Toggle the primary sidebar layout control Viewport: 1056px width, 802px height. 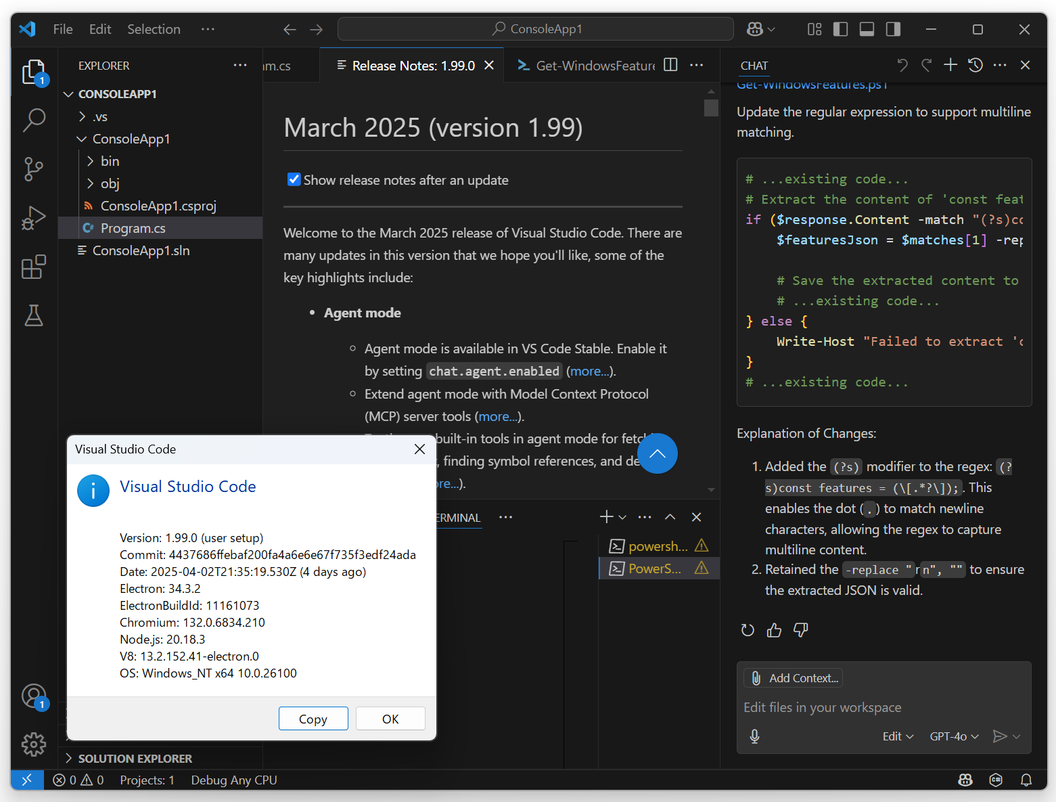[x=840, y=28]
